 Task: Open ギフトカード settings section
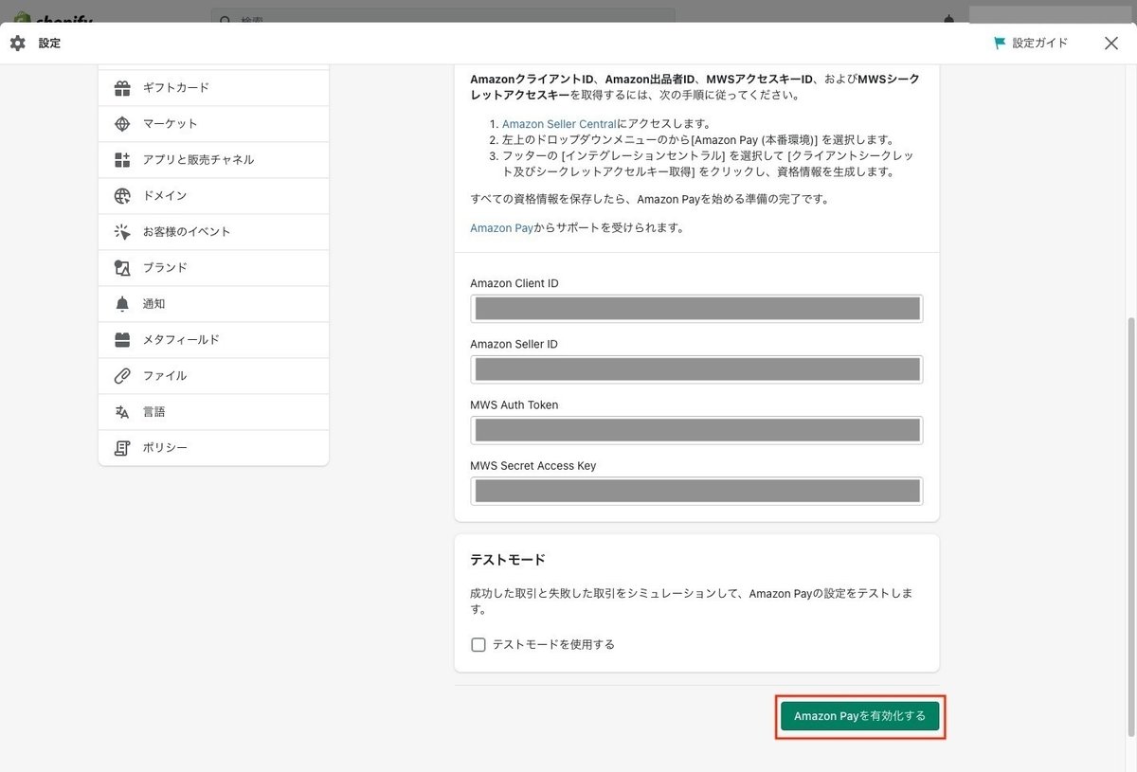coord(213,88)
